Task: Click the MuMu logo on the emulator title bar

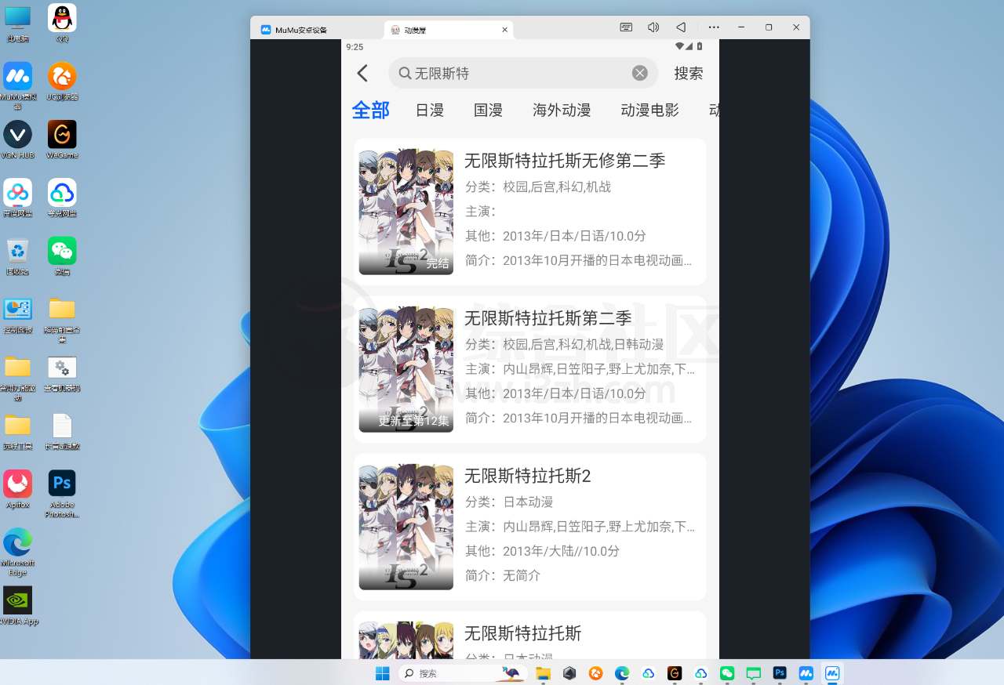Action: pyautogui.click(x=266, y=29)
